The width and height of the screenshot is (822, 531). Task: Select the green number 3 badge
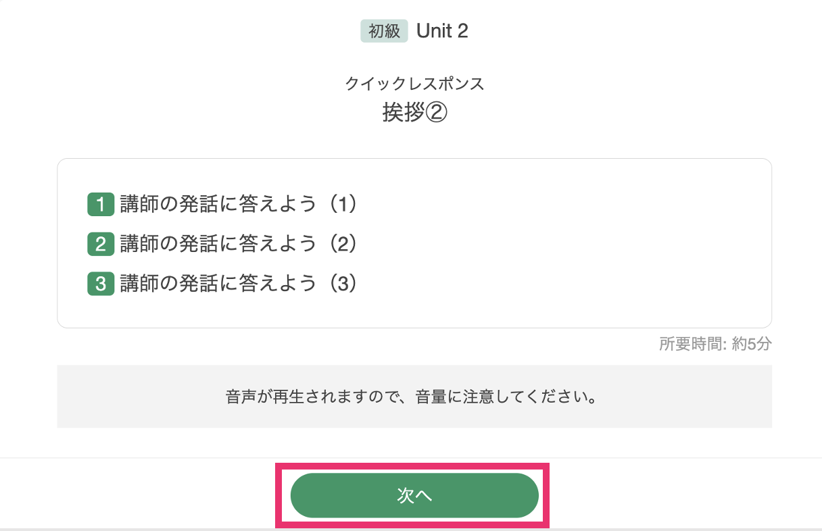click(101, 284)
